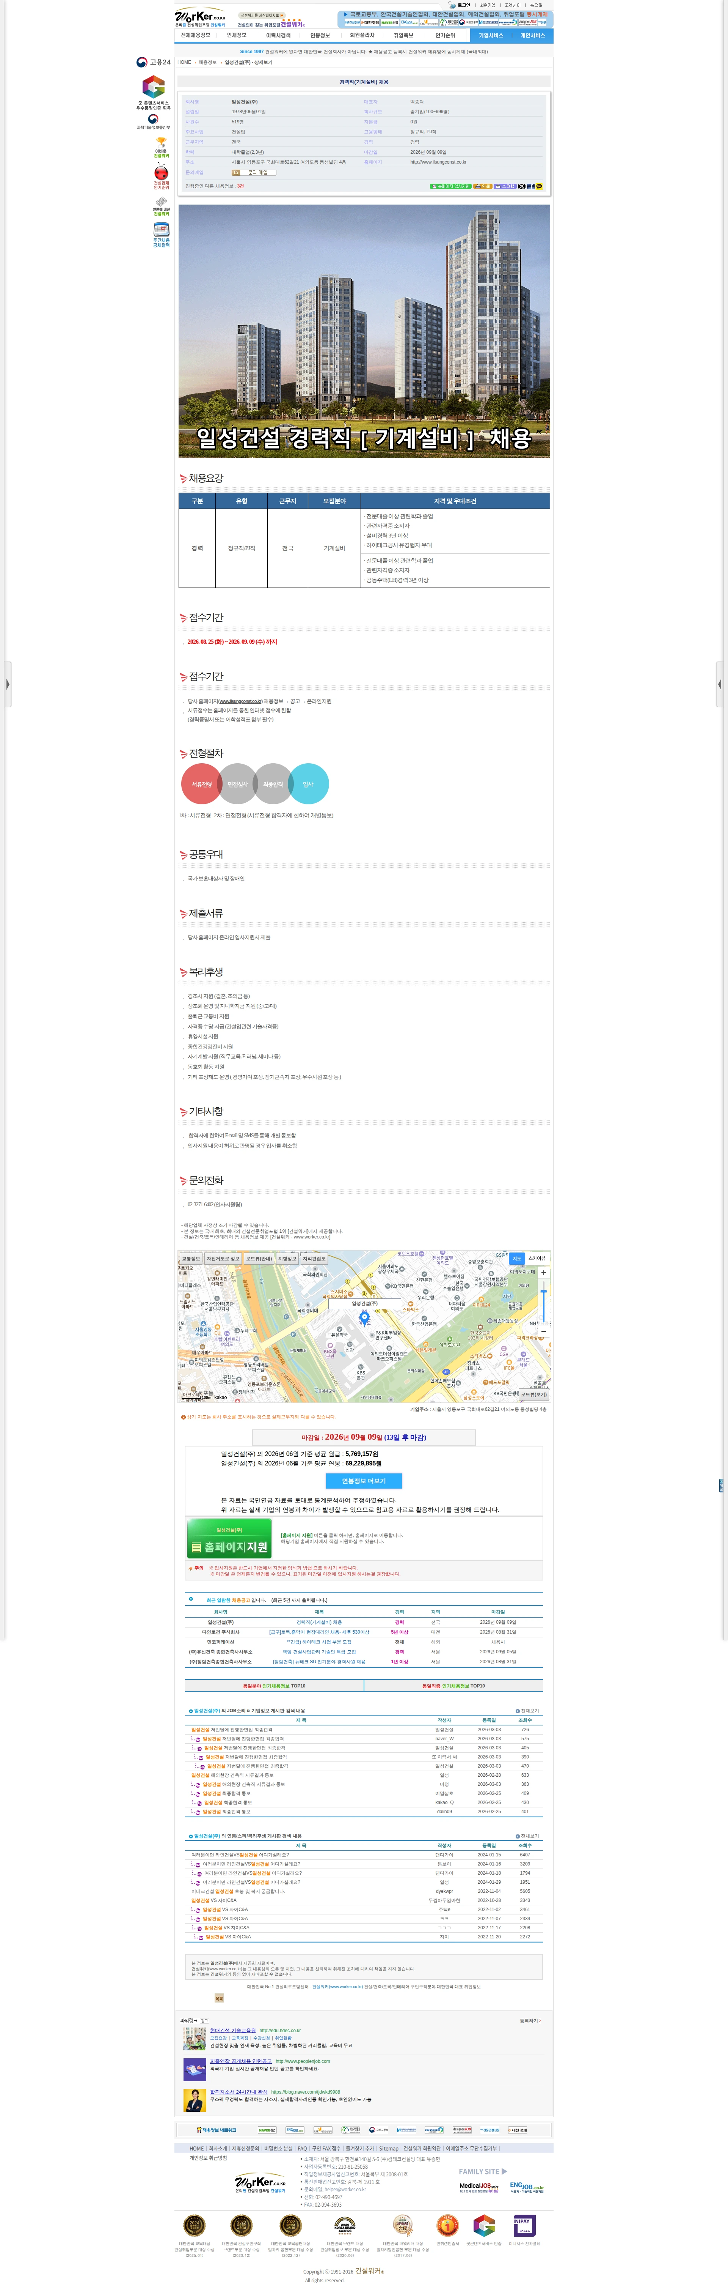This screenshot has height=2283, width=728.
Task: Click the 건설워커 pencil sidebar icon
Action: point(161,206)
